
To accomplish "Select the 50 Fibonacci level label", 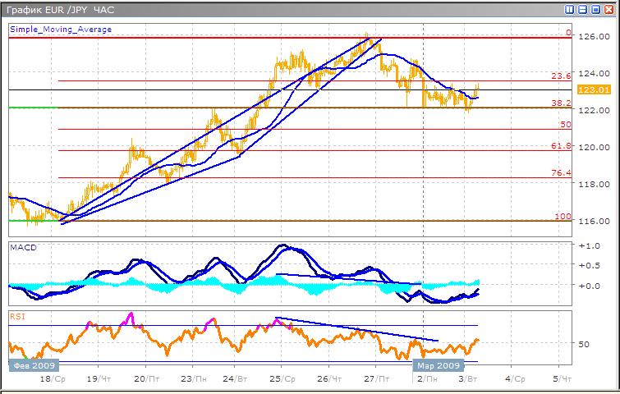I will click(x=565, y=125).
